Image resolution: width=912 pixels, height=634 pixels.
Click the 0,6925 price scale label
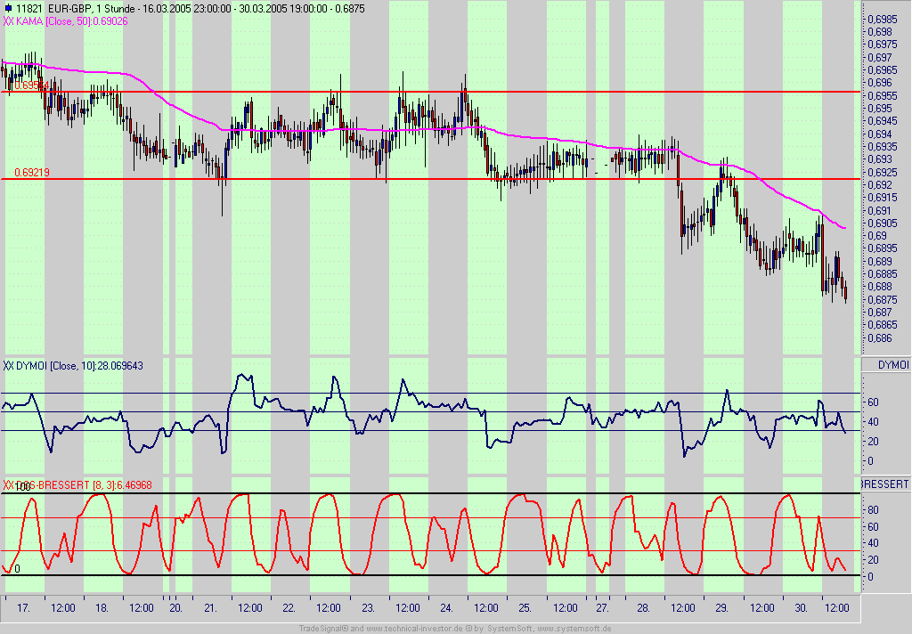click(882, 172)
